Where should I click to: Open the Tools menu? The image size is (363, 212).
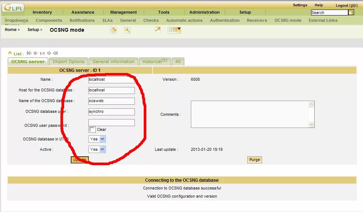tap(164, 12)
